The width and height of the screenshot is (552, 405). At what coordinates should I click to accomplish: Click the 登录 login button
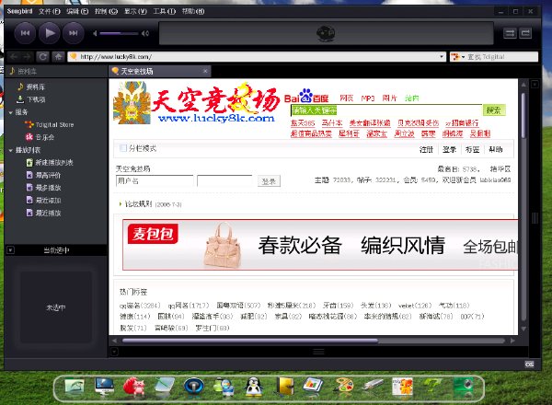point(269,181)
